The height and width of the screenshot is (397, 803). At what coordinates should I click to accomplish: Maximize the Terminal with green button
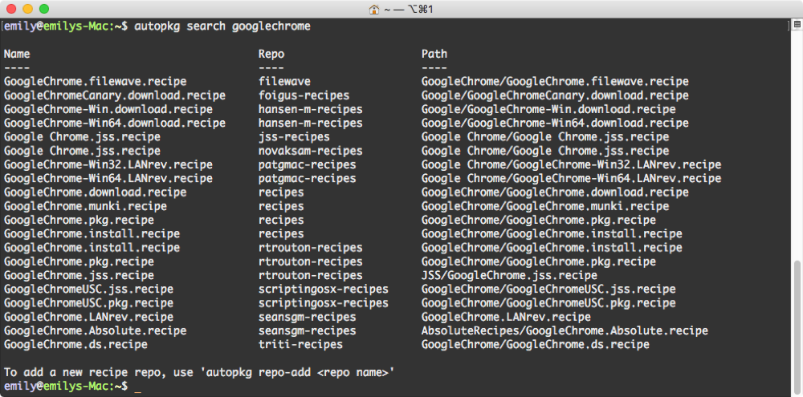click(x=43, y=9)
